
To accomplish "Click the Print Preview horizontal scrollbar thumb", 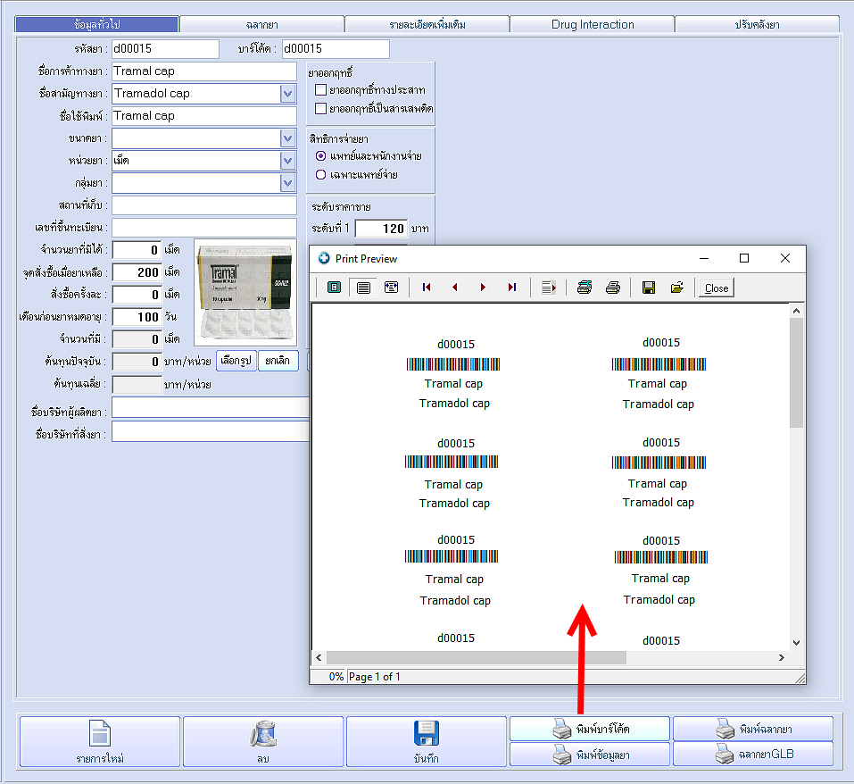I will [x=476, y=657].
